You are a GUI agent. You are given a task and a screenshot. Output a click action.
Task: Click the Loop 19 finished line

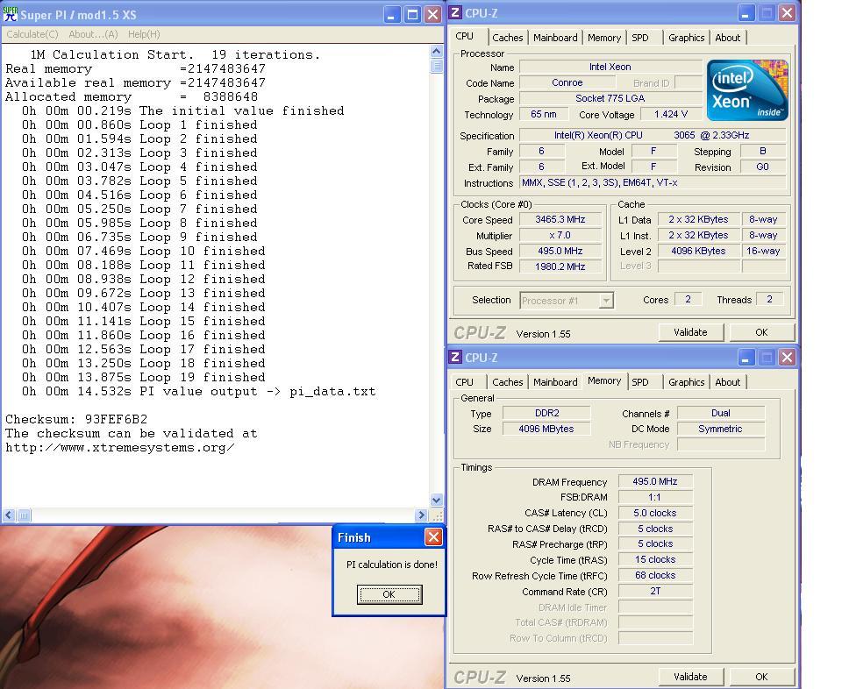tap(143, 377)
